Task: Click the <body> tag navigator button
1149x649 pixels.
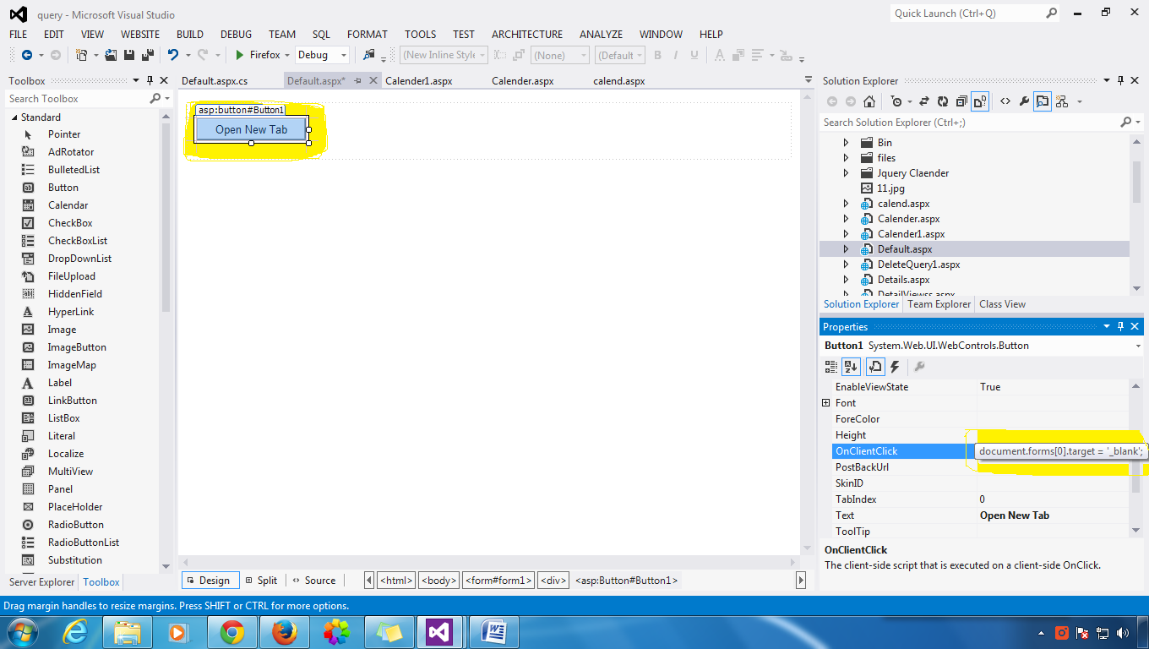Action: click(x=438, y=581)
